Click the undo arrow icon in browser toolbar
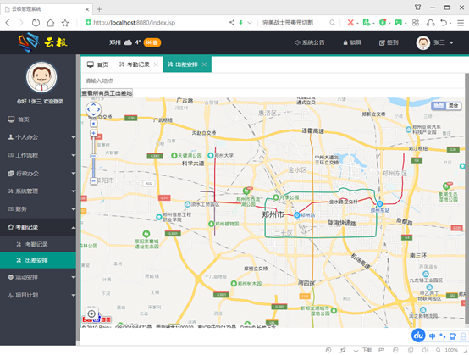This screenshot has width=469, height=355. point(444,22)
